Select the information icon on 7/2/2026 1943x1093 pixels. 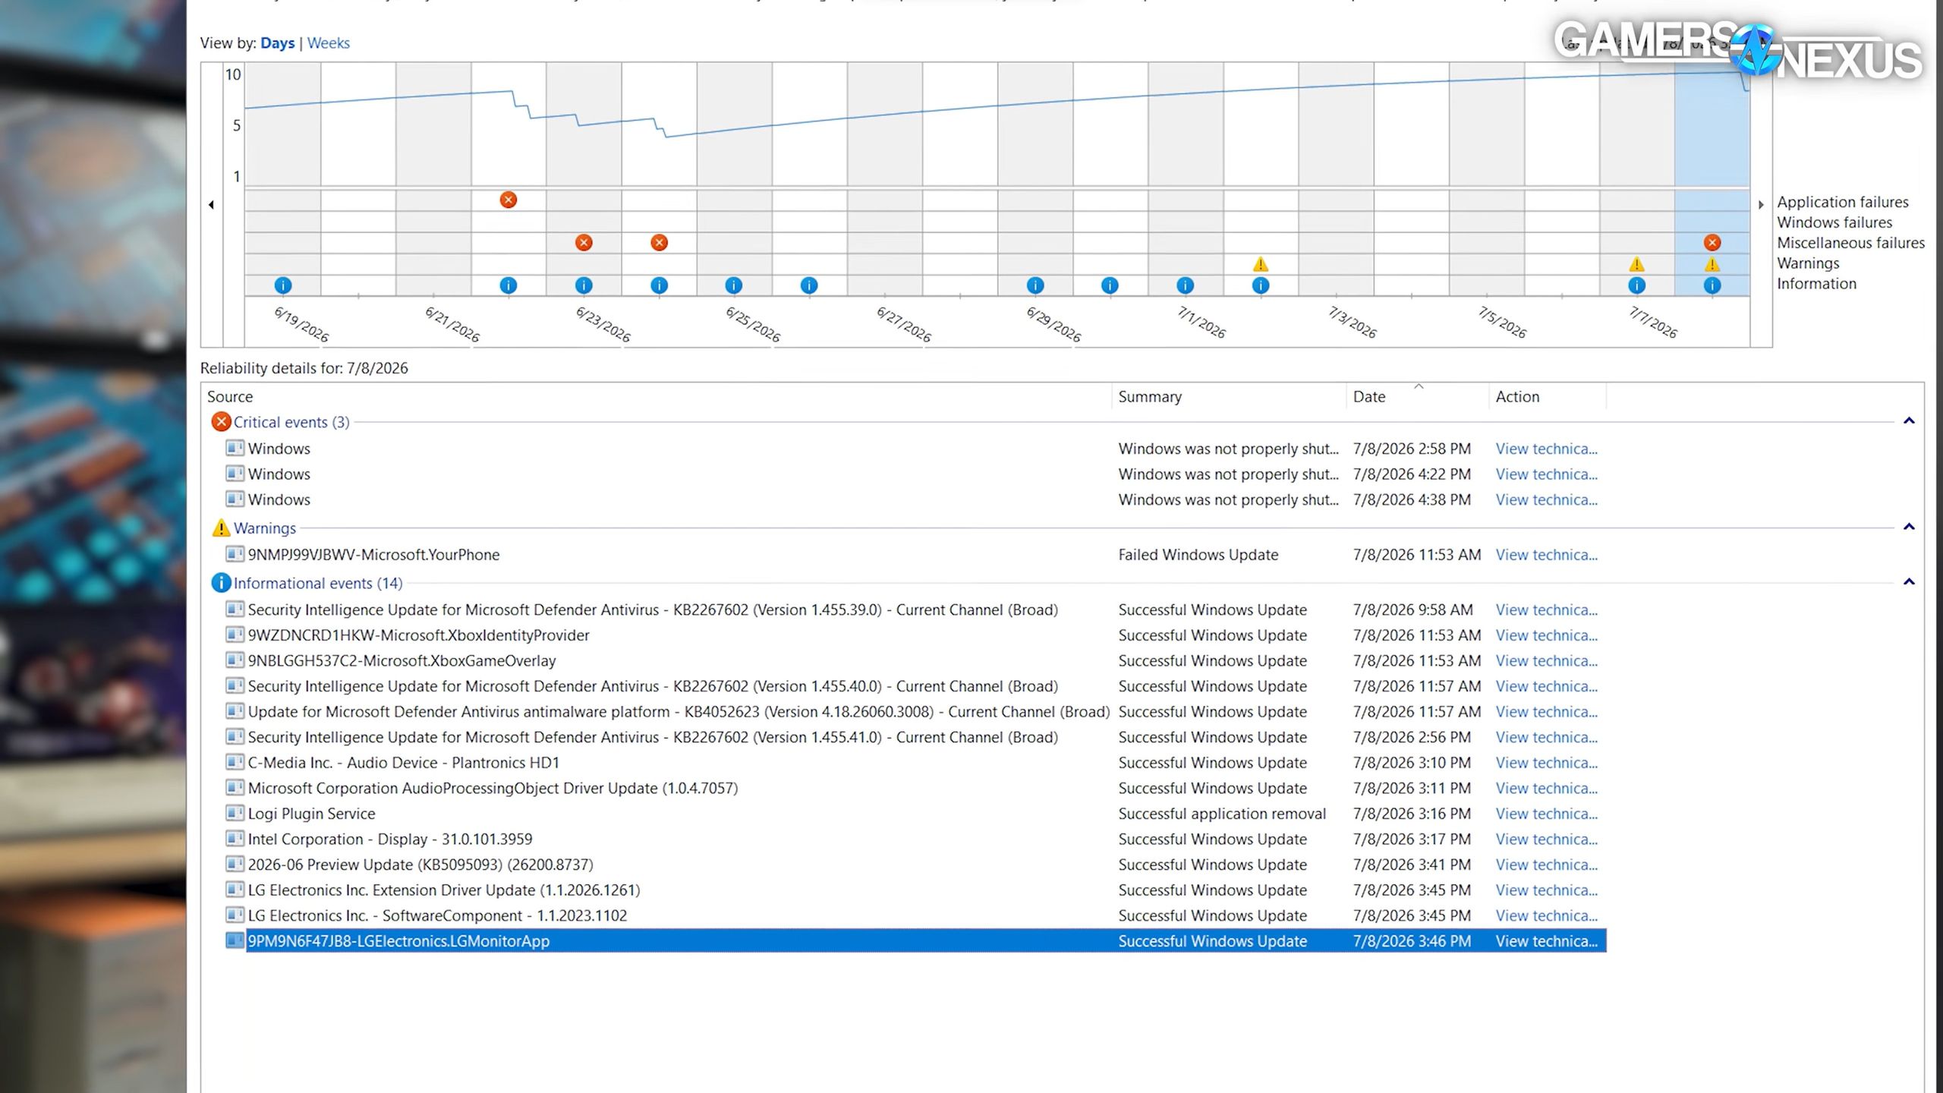tap(1261, 285)
